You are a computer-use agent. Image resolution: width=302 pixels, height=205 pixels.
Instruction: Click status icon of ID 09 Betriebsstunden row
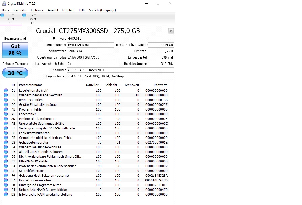(6, 100)
